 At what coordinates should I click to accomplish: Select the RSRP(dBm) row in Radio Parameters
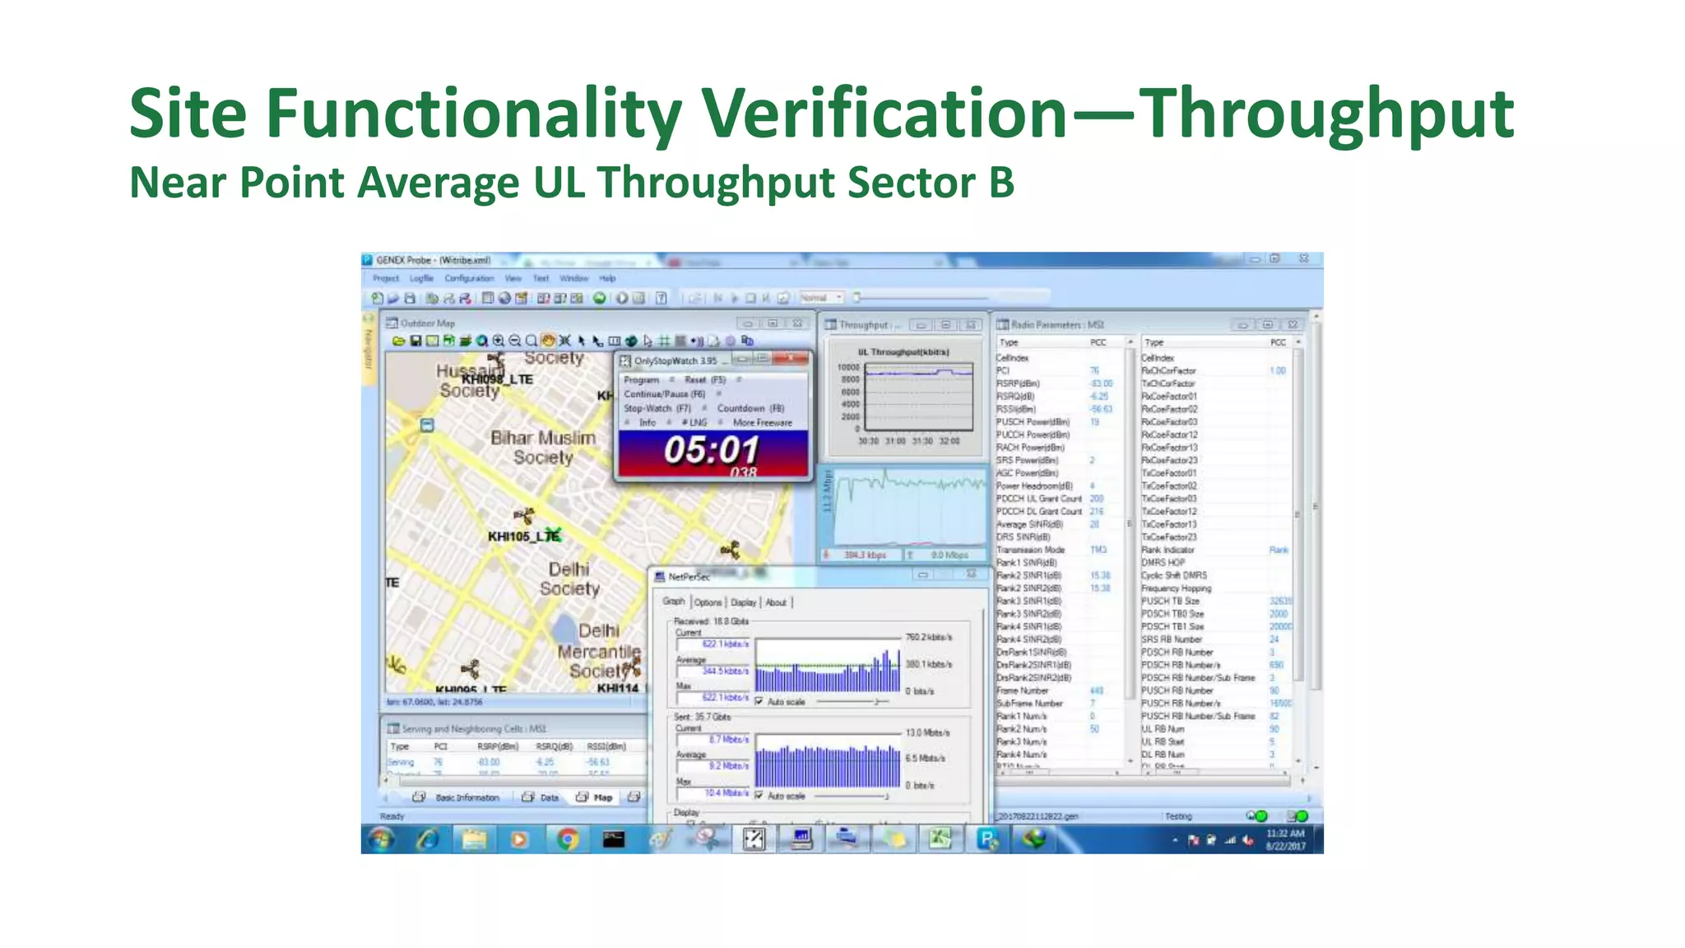pos(1060,383)
